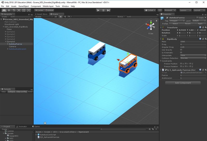Toggle the scene gizmo lock icon
The height and width of the screenshot is (141, 207).
tap(157, 21)
